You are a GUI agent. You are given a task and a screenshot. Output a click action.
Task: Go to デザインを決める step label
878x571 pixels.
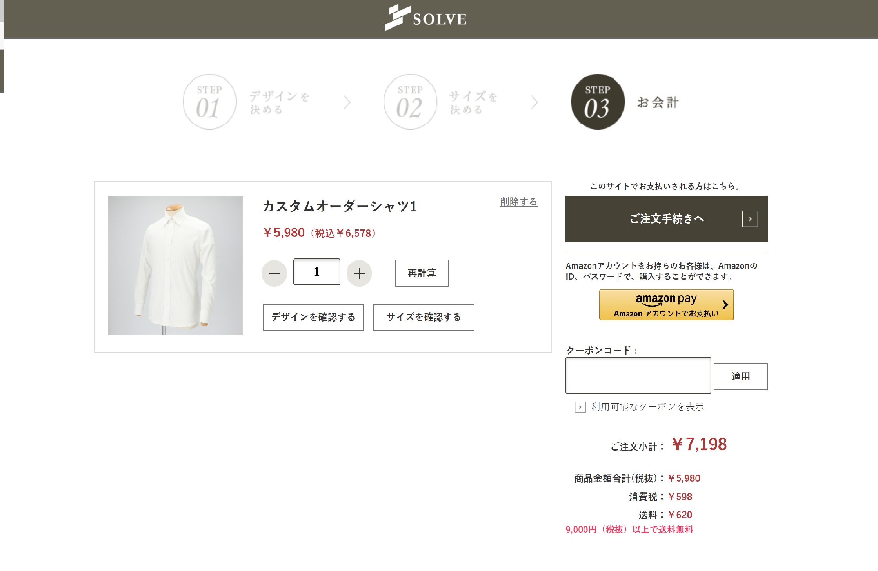point(279,102)
